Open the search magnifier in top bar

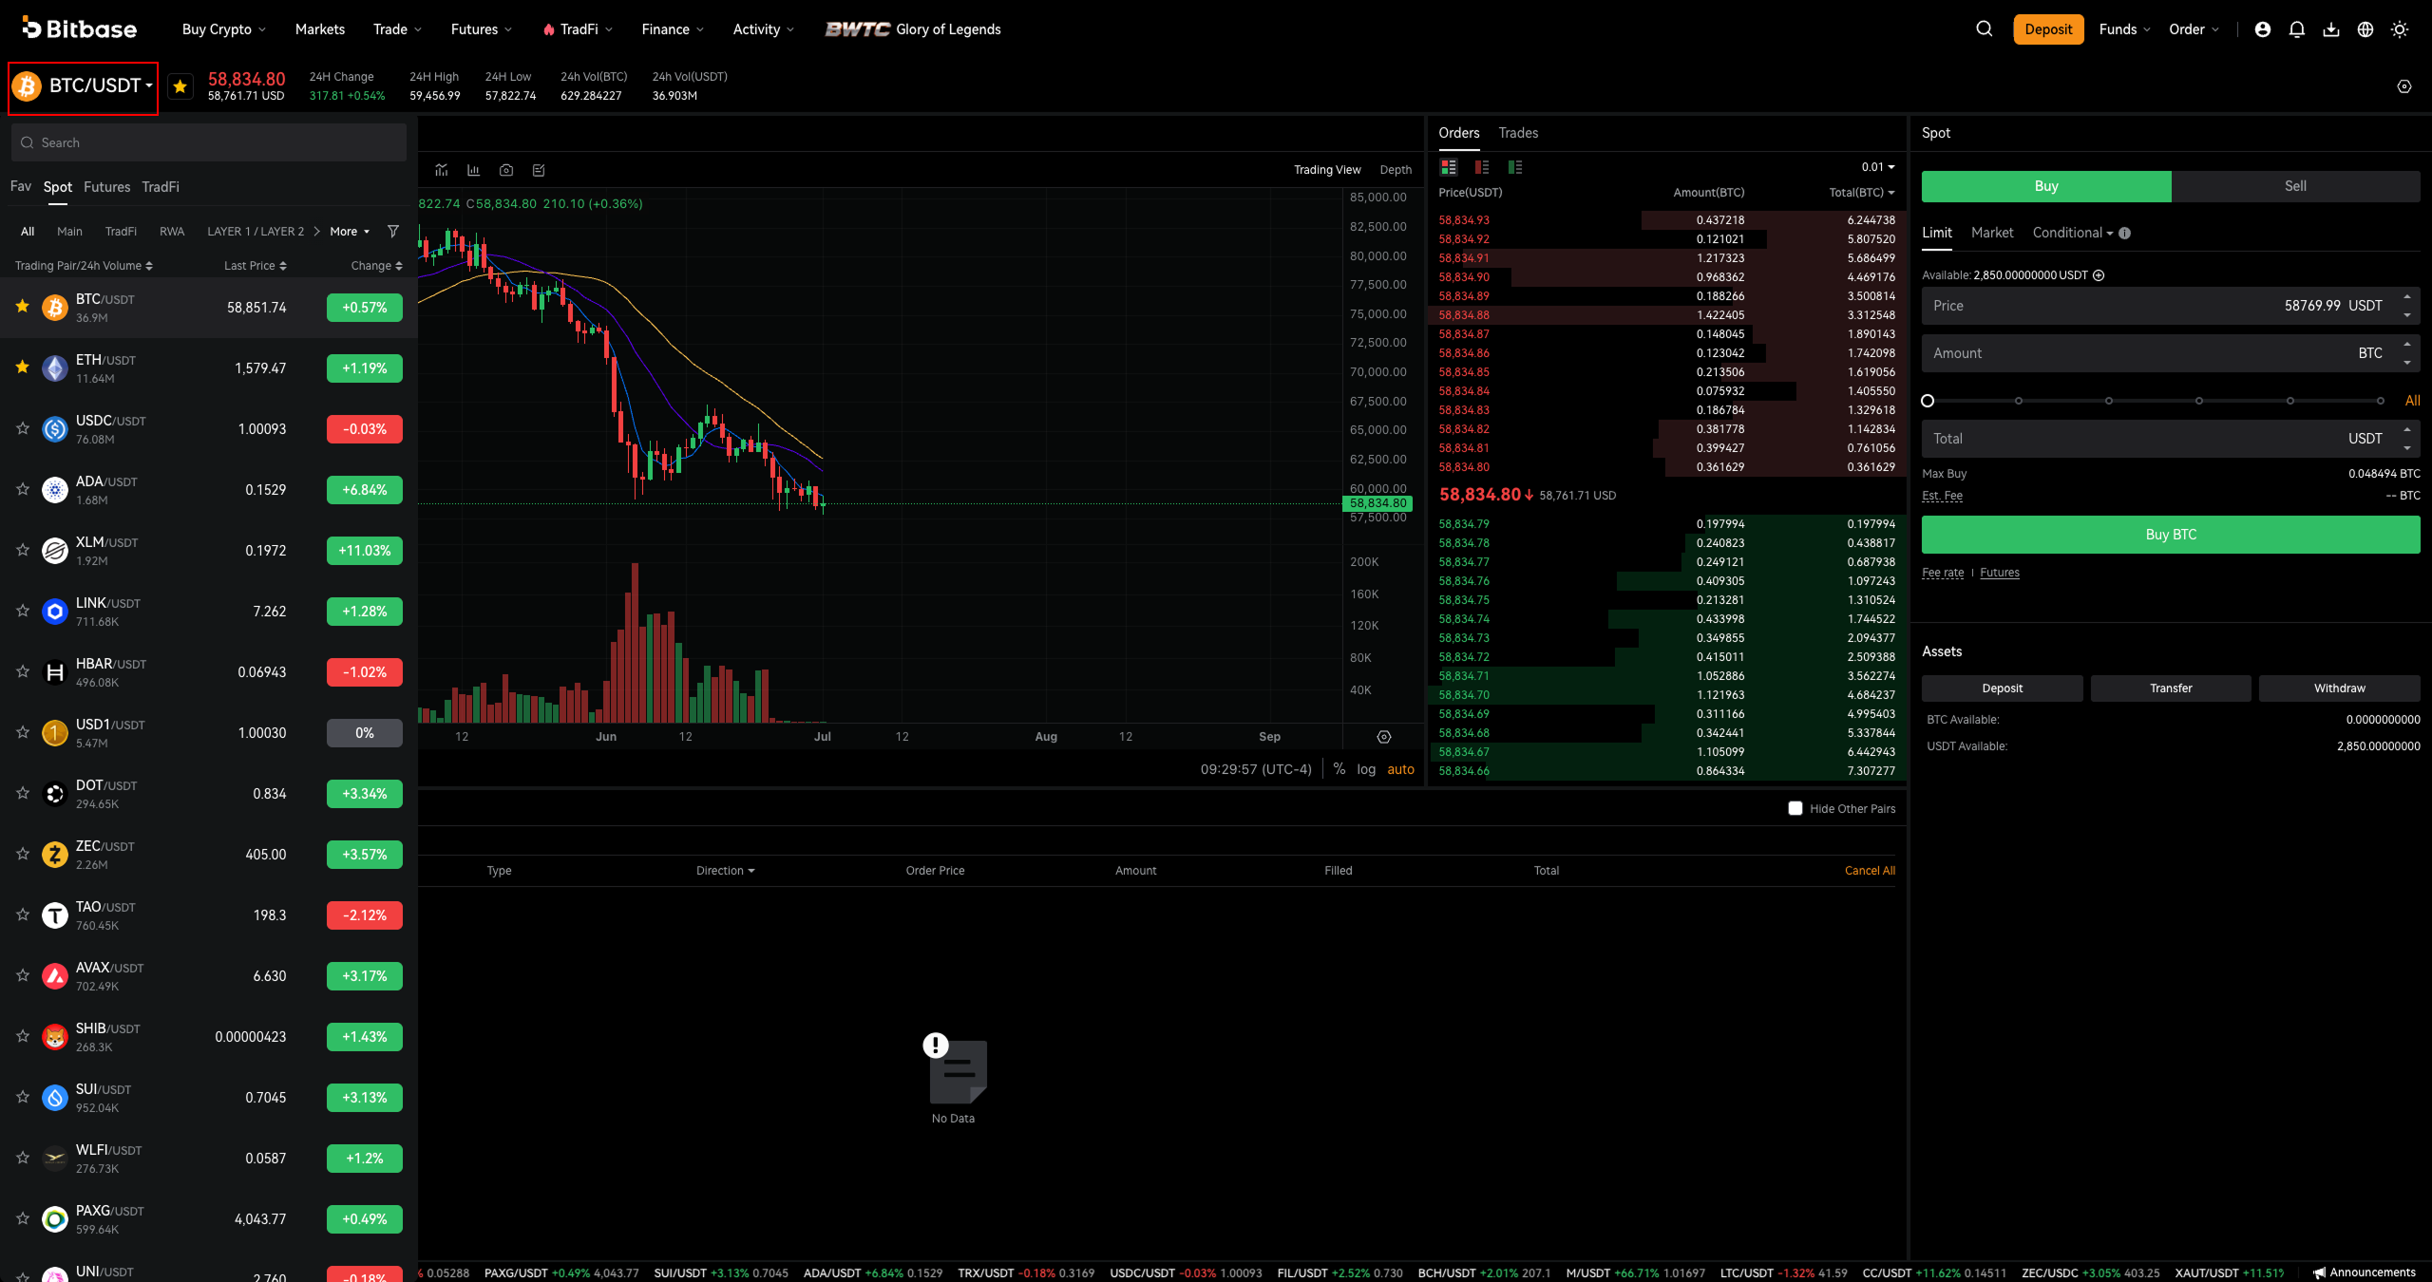point(1985,29)
